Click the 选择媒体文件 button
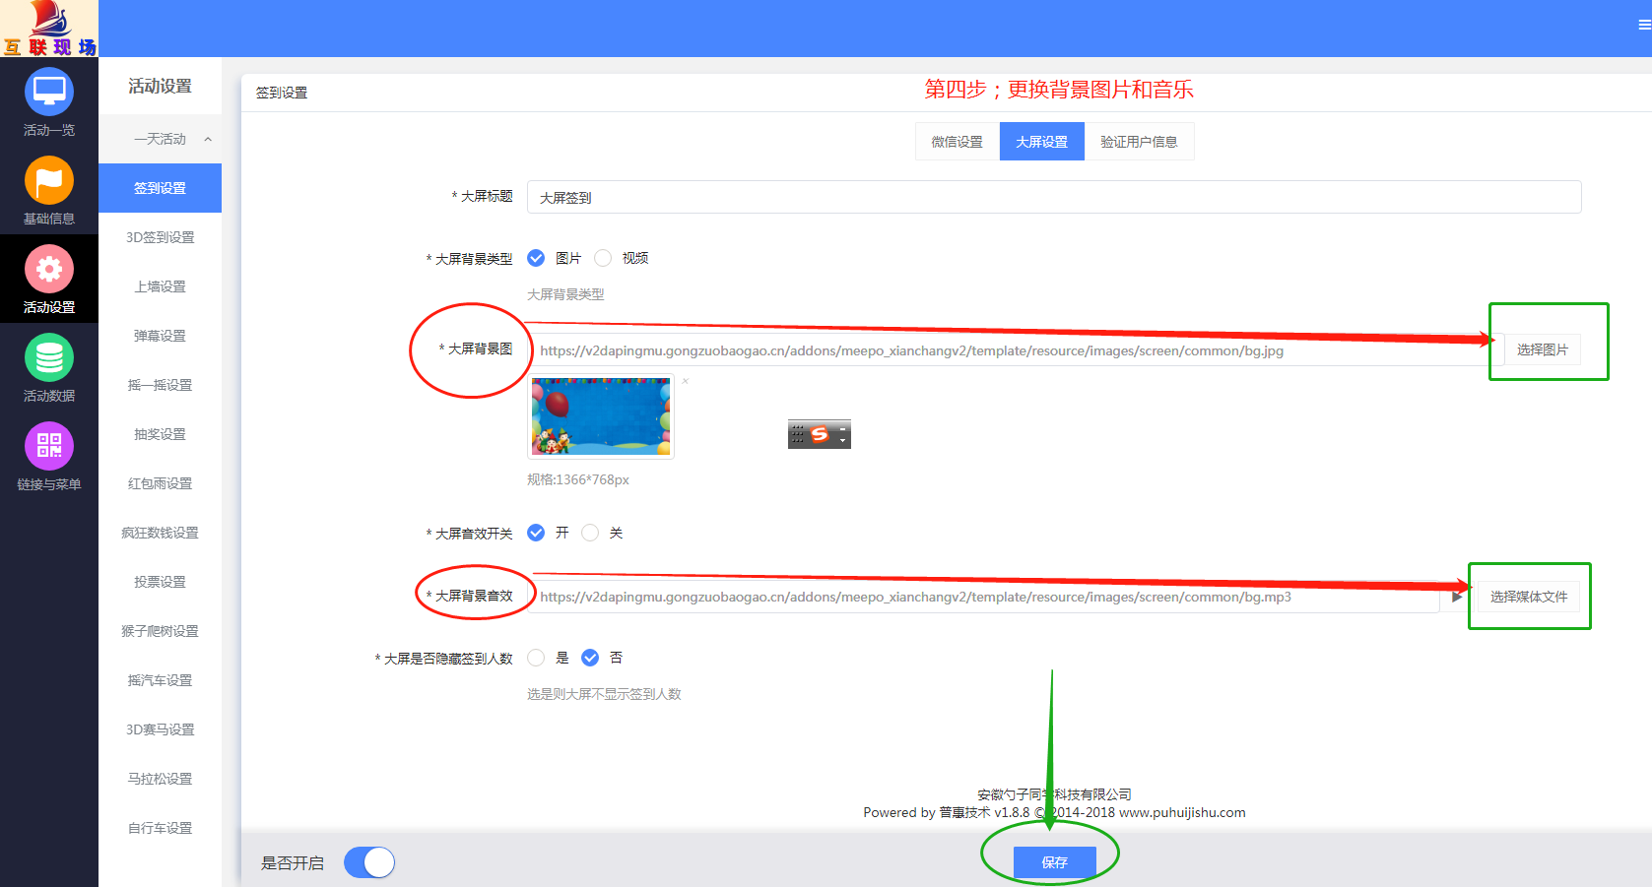Viewport: 1652px width, 887px height. pos(1529,597)
